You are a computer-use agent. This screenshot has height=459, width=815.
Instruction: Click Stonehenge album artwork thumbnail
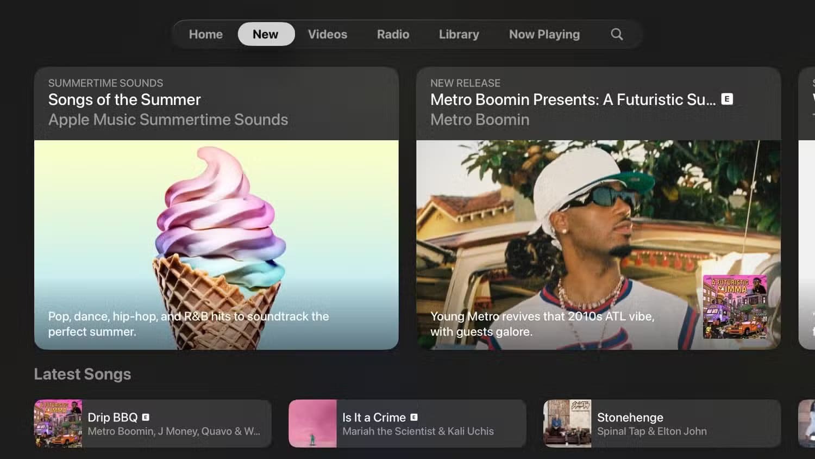coord(567,424)
